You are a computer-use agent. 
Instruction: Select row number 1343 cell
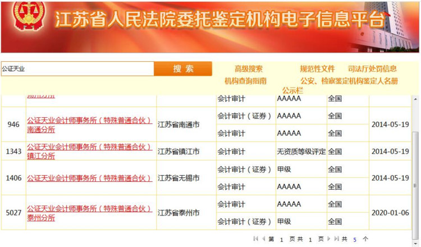[x=13, y=151]
